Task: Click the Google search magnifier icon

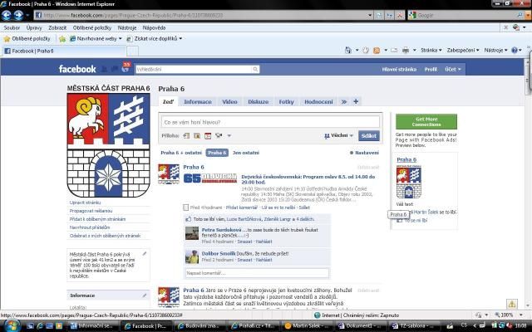Action: 520,15
